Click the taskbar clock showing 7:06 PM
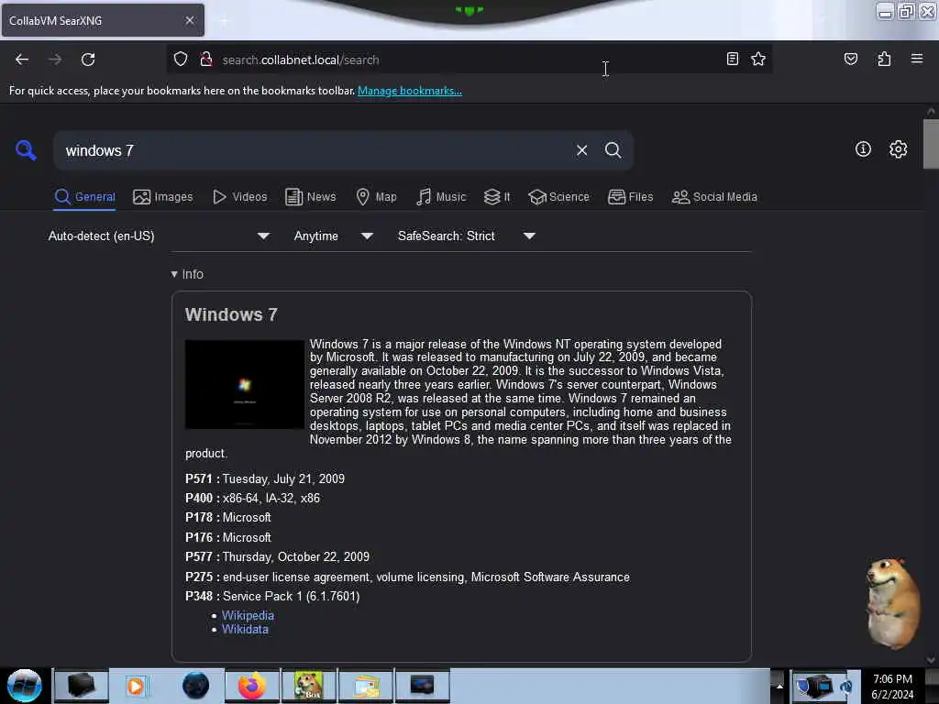This screenshot has height=704, width=939. (x=892, y=686)
